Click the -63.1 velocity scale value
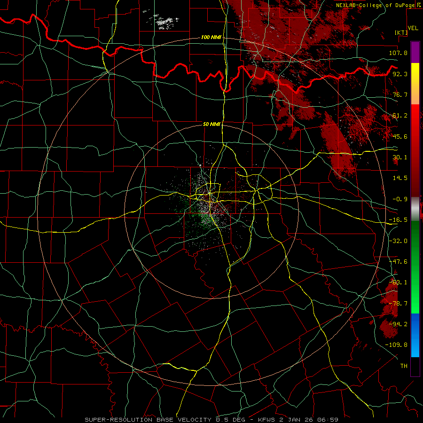 click(398, 282)
